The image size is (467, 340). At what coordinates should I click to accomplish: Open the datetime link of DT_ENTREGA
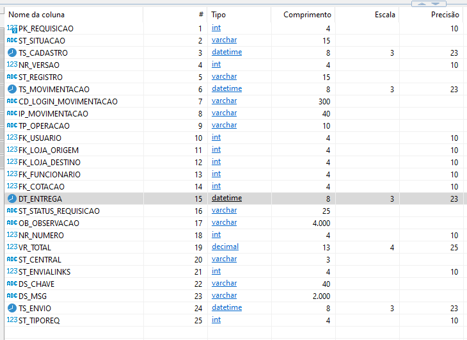tap(226, 198)
